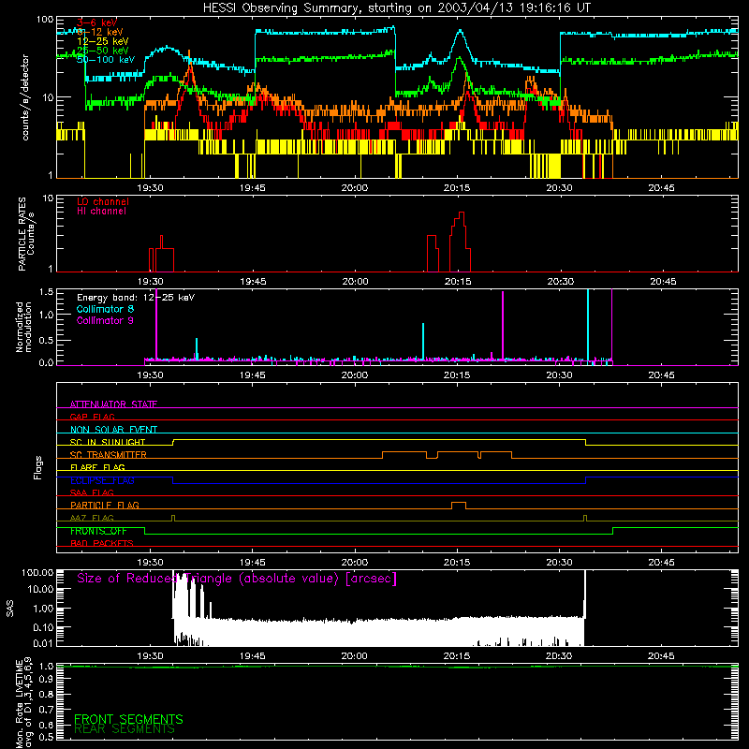Click the 20:30 tick under the modulation panel

coord(559,375)
